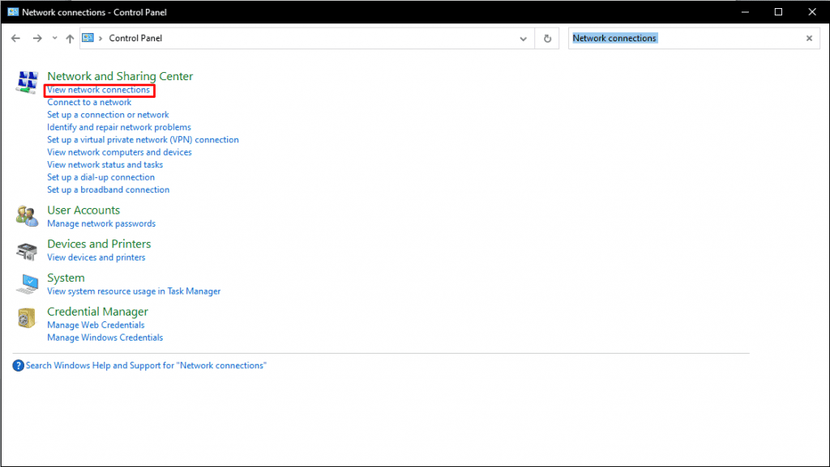Clear the search box with X
The image size is (830, 467).
[x=809, y=38]
